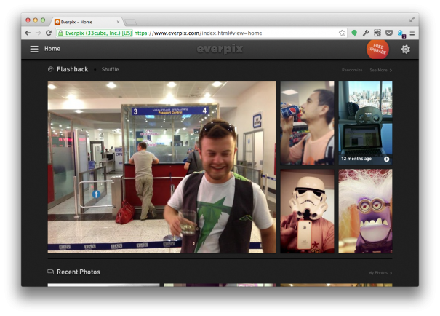Select the Shuffle option next to Flashback

[110, 69]
